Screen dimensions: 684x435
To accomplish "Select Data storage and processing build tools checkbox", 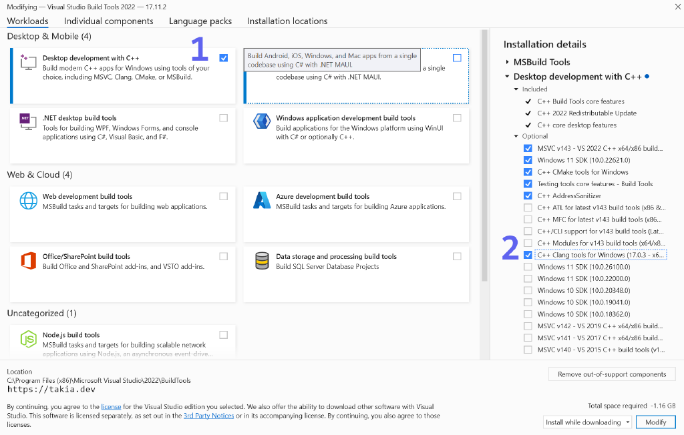I will click(457, 257).
